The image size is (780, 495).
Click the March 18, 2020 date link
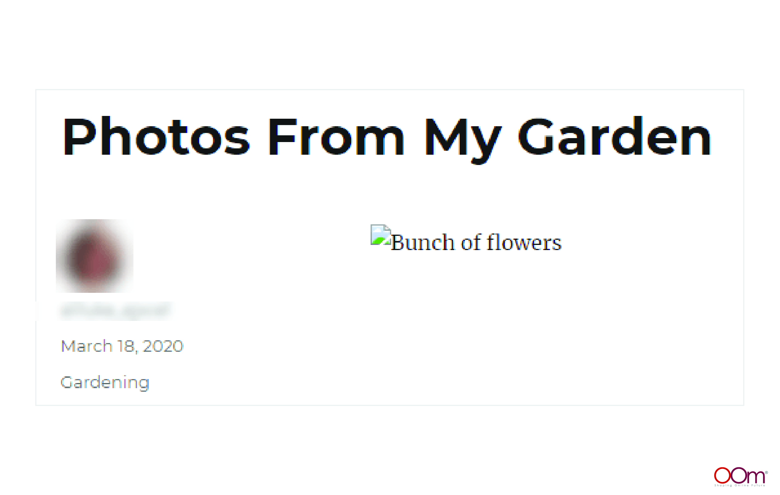pos(122,346)
